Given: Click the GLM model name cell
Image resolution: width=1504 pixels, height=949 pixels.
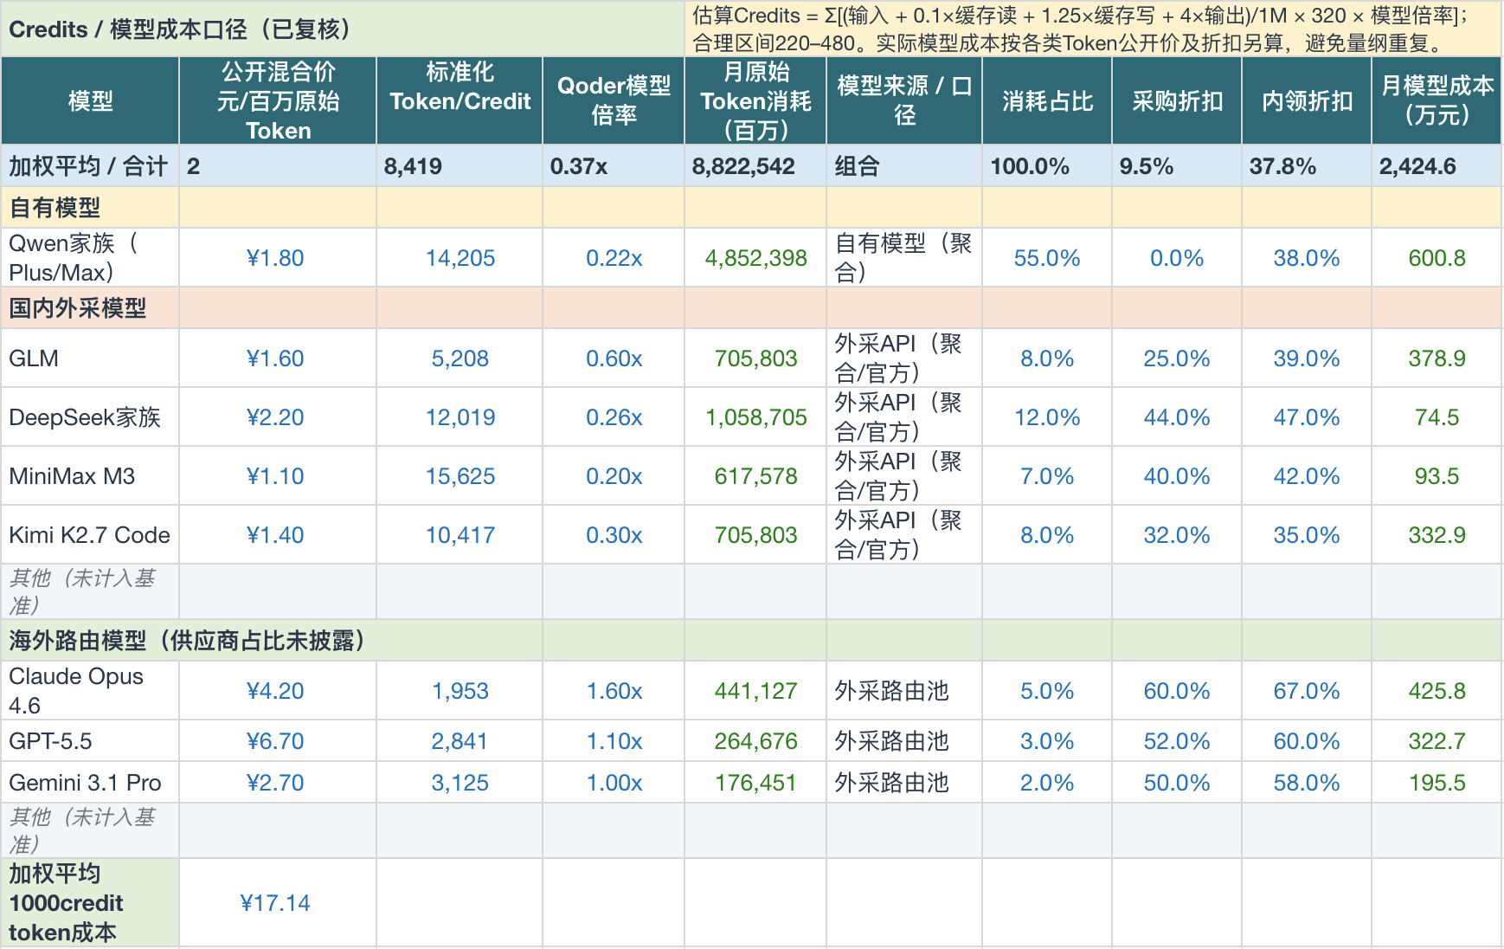Looking at the screenshot, I should (90, 358).
